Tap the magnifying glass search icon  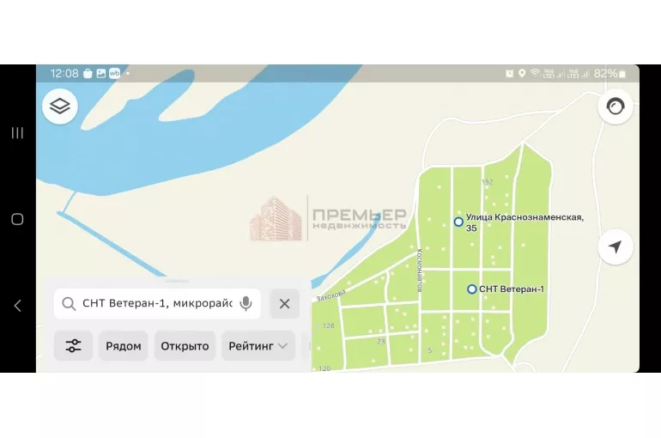pos(69,303)
